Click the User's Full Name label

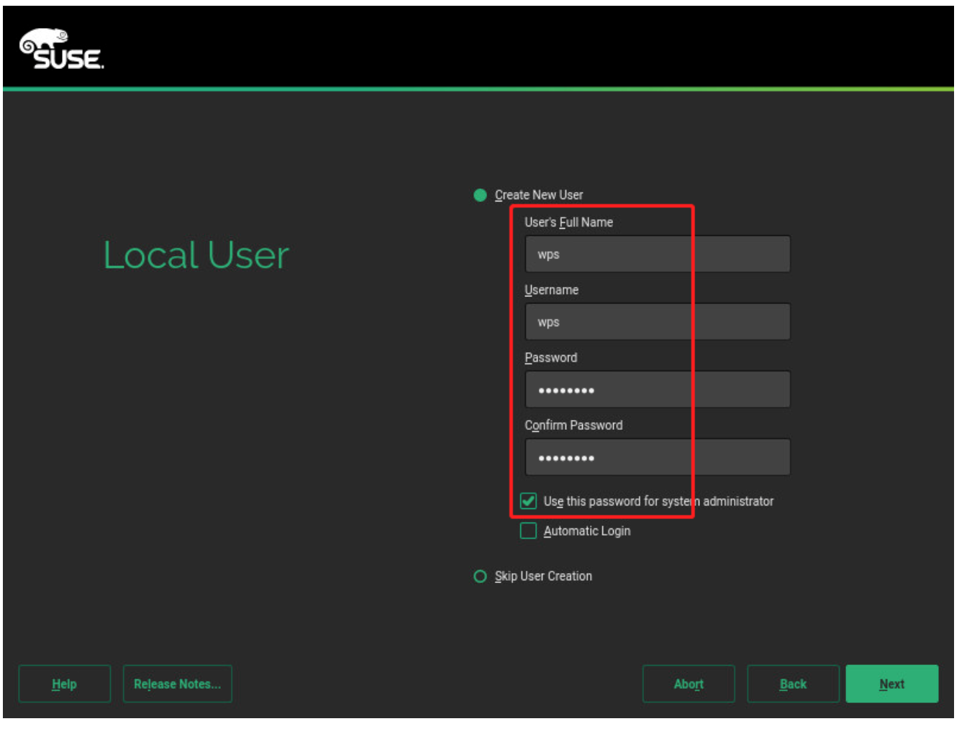(568, 222)
